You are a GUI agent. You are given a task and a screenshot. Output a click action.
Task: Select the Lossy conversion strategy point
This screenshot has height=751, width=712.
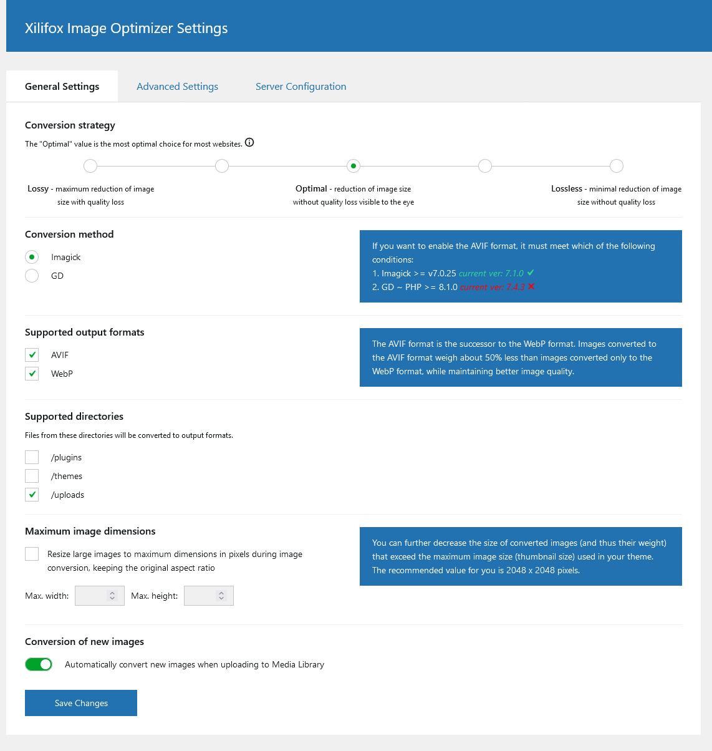[90, 166]
